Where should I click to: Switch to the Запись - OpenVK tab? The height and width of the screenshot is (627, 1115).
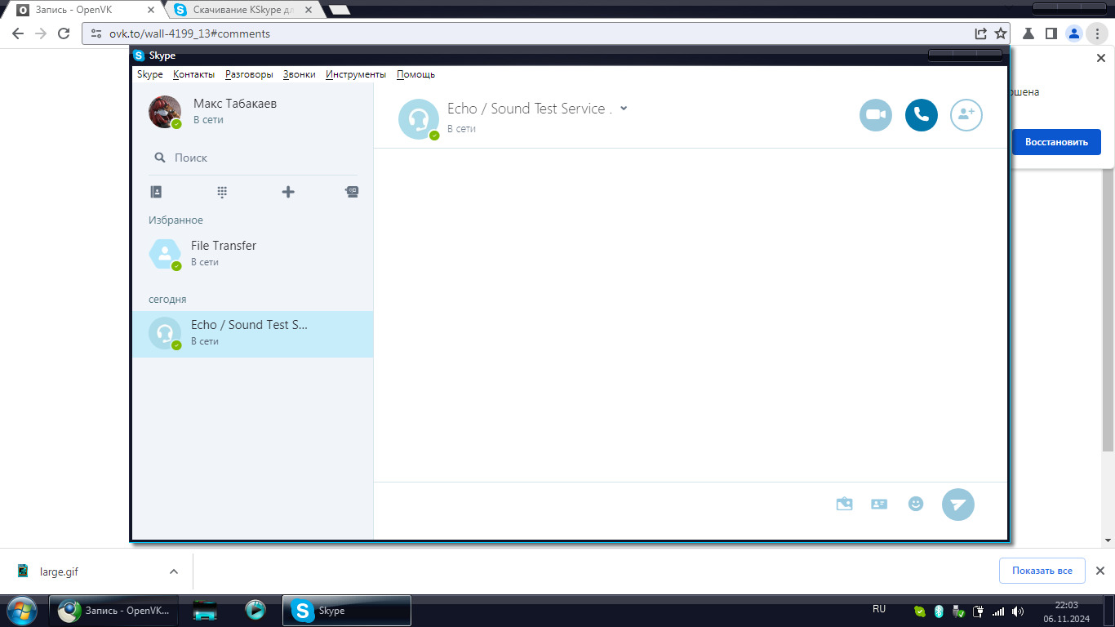click(84, 11)
